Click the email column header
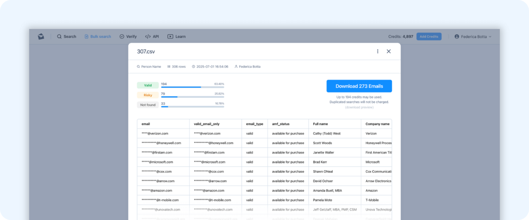 pyautogui.click(x=163, y=124)
